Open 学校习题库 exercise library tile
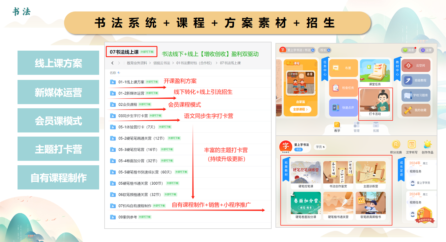Viewport: 446px width, 242px height. point(416,95)
